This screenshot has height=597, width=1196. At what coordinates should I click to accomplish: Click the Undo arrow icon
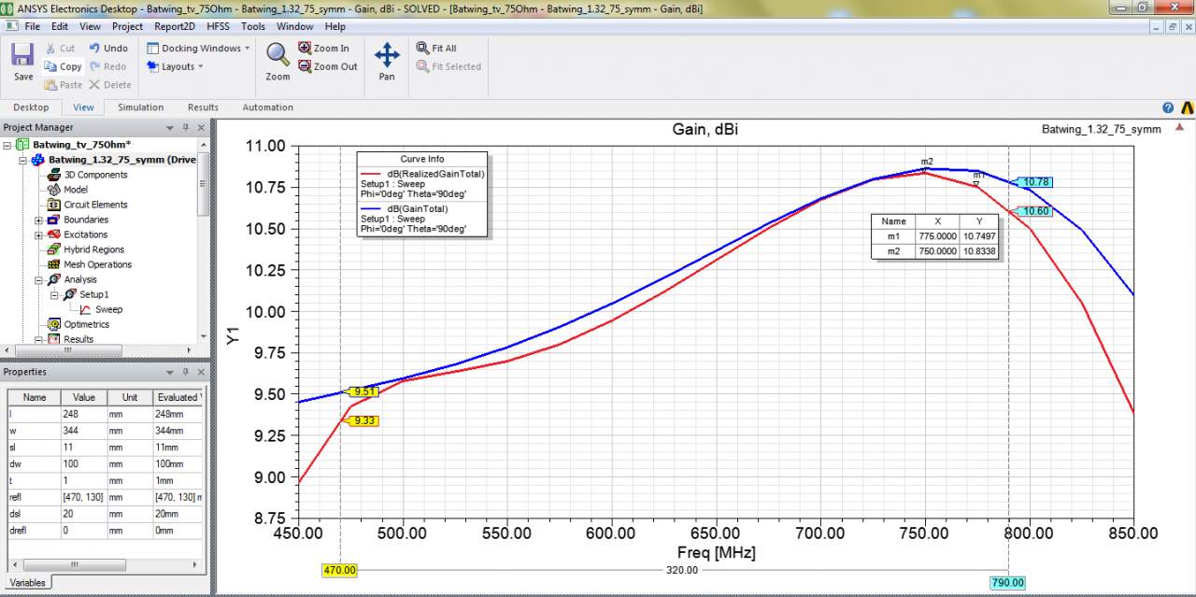[95, 48]
